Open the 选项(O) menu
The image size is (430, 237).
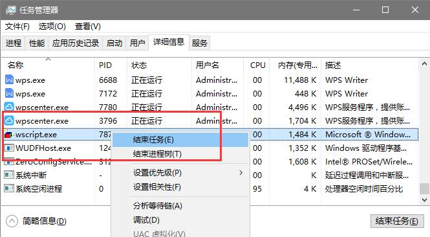pyautogui.click(x=52, y=27)
